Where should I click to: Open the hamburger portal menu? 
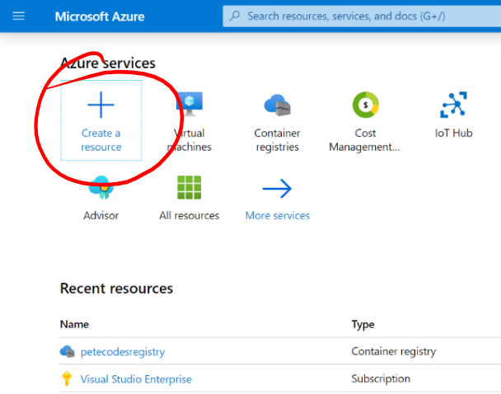[18, 16]
